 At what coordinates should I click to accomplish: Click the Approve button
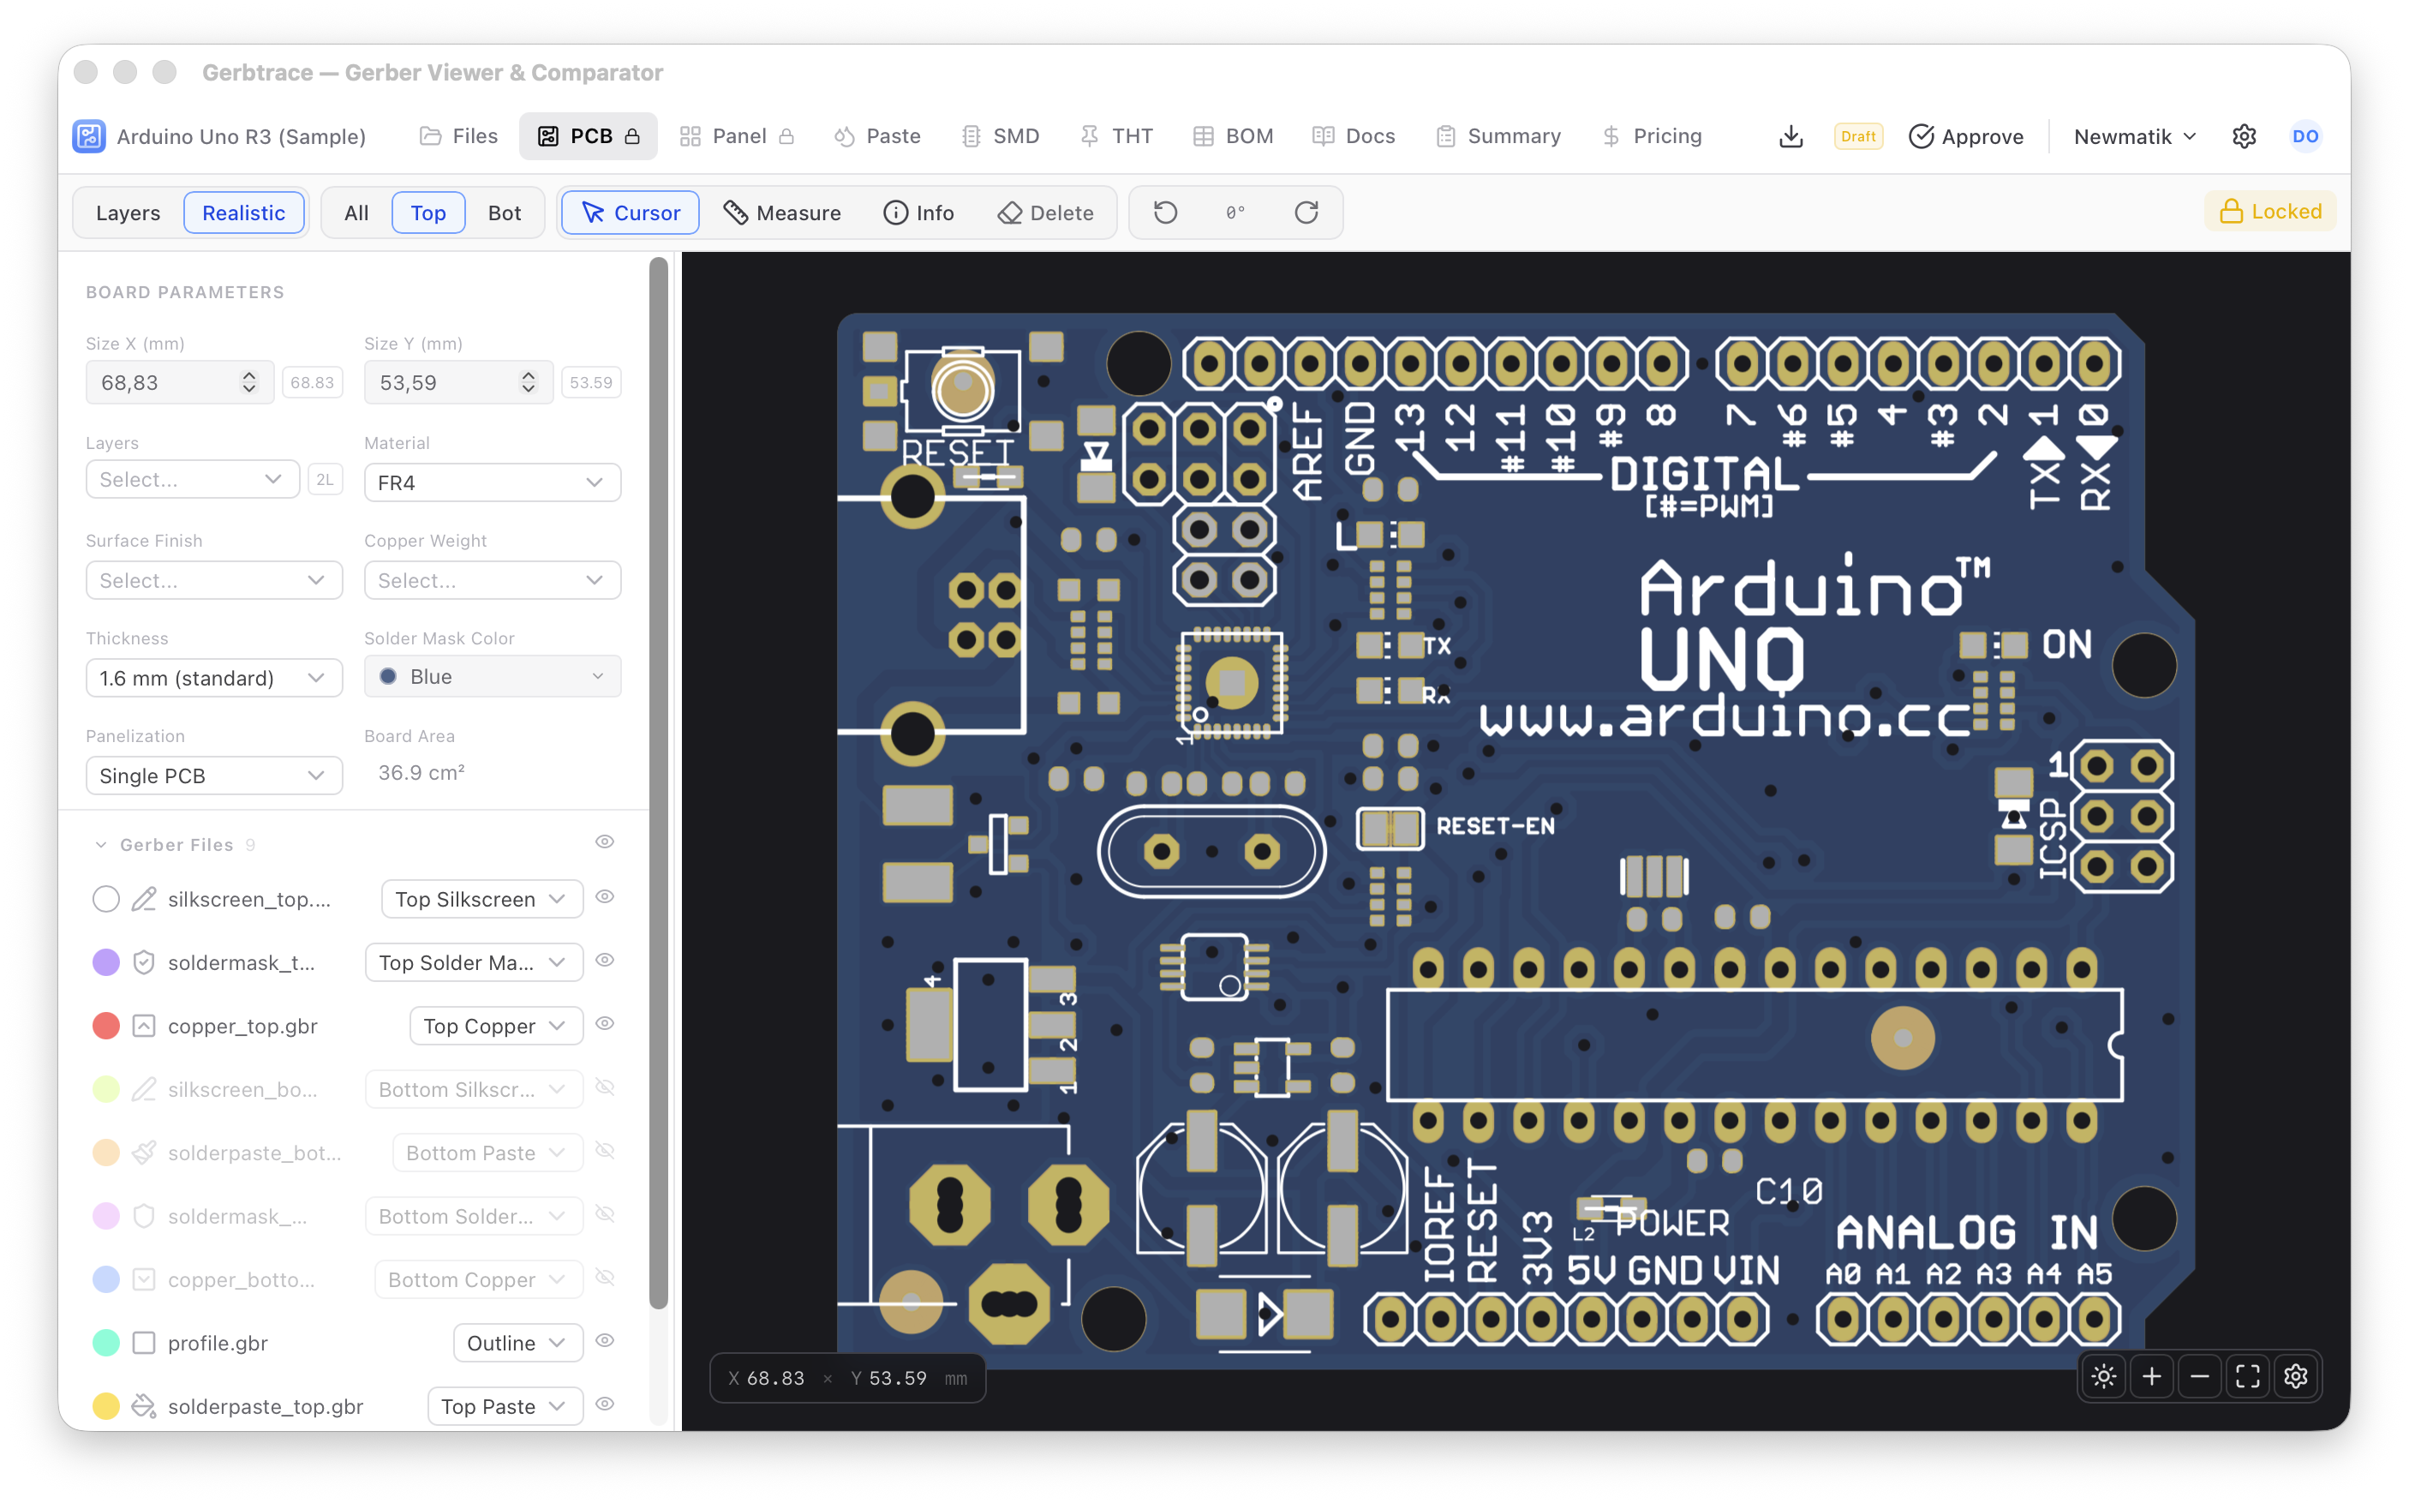tap(1966, 136)
